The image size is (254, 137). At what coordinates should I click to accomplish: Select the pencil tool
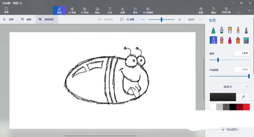[213, 40]
